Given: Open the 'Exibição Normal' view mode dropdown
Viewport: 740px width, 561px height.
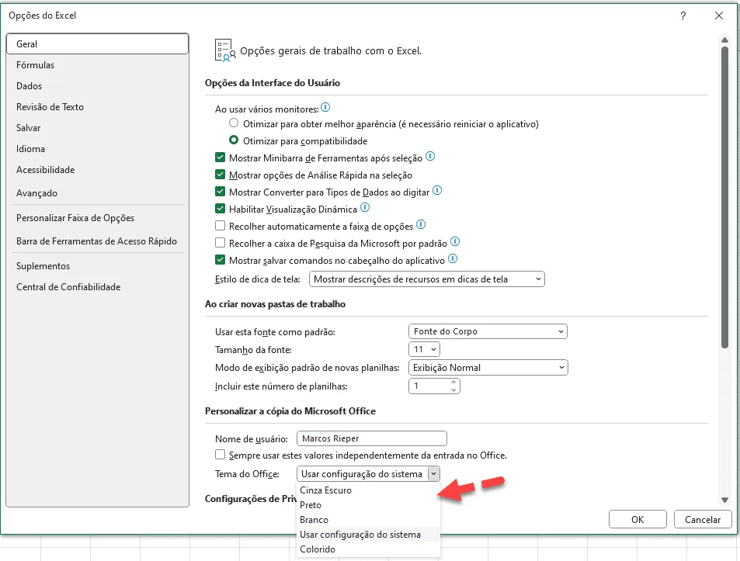Looking at the screenshot, I should (488, 368).
